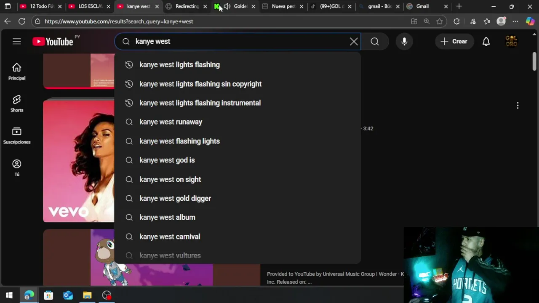Image resolution: width=539 pixels, height=303 pixels.
Task: Run the search with the magnifier button
Action: click(375, 41)
